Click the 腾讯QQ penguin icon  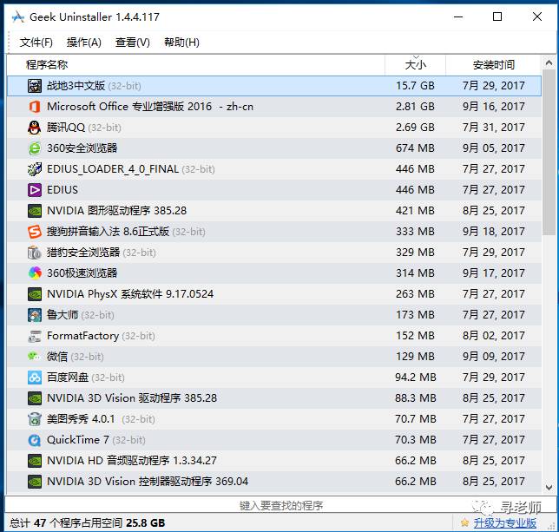point(35,128)
